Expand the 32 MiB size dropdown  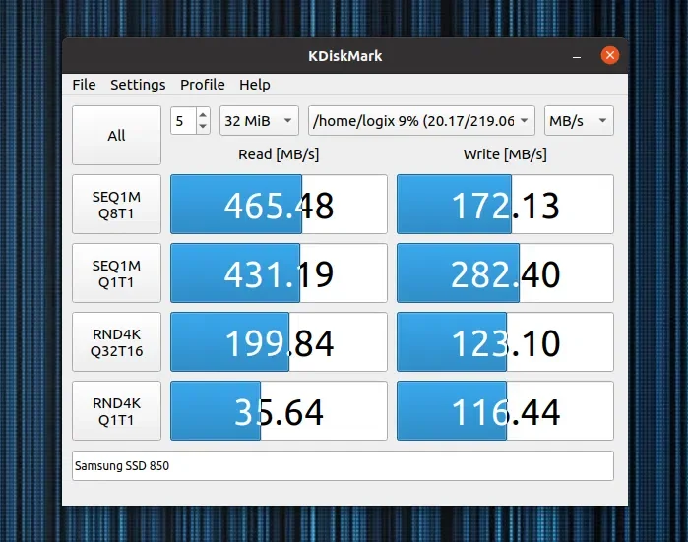[259, 121]
